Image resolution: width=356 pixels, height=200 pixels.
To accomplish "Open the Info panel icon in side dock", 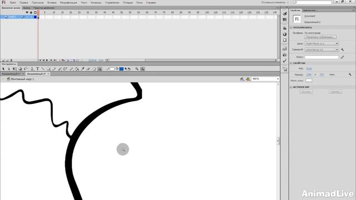I will (x=285, y=34).
